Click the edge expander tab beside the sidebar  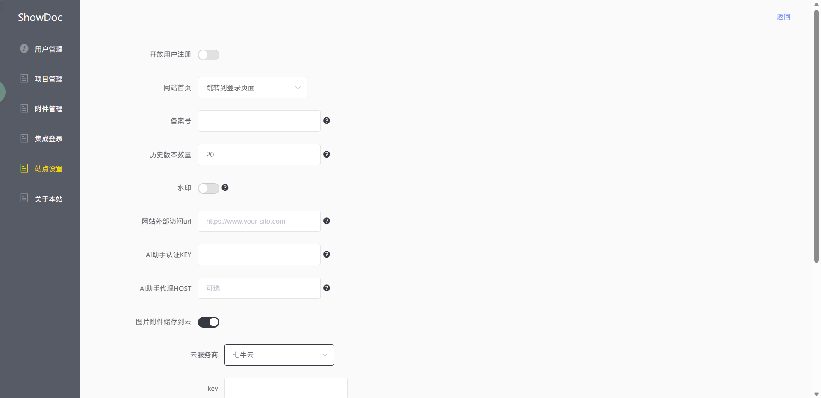coord(2,92)
